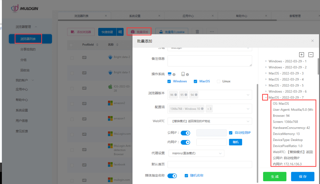Open 回收站 in the sidebar
Image resolution: width=320 pixels, height=184 pixels.
coord(25,70)
